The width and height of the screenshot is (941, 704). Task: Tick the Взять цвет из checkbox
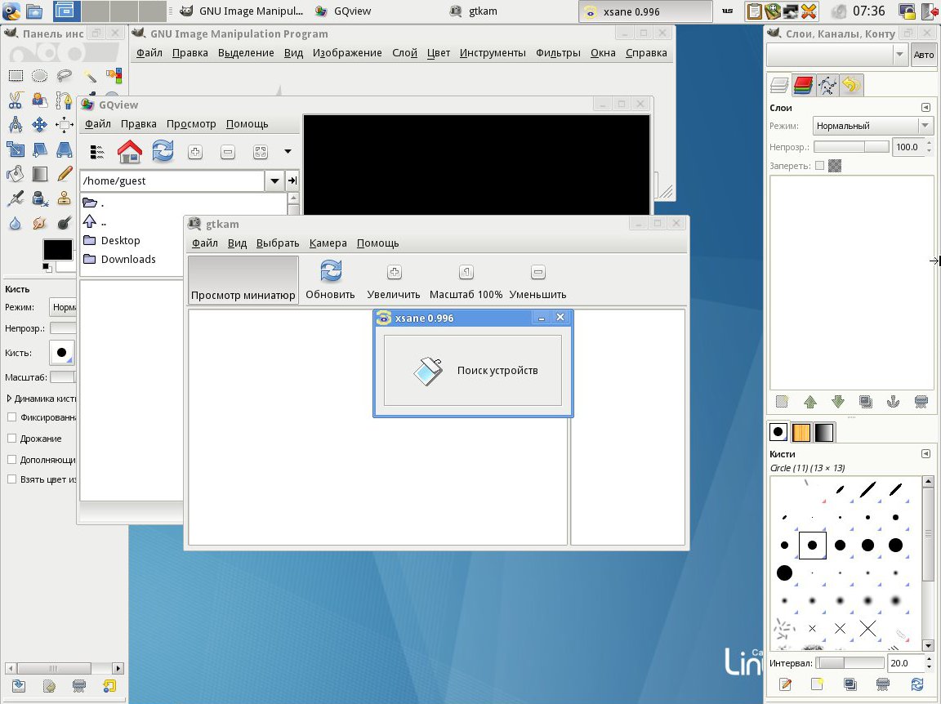[x=12, y=479]
